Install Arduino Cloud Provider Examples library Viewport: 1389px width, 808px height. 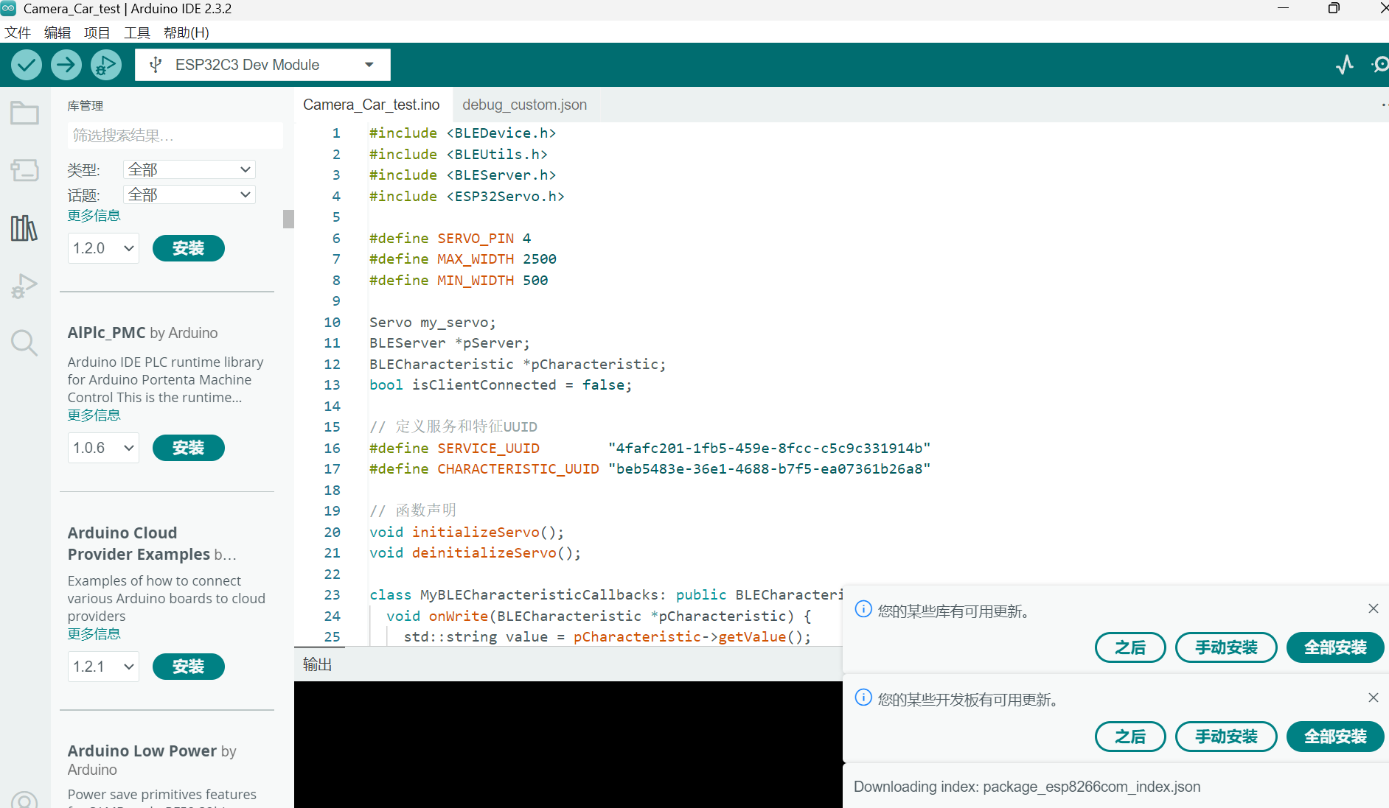point(189,667)
